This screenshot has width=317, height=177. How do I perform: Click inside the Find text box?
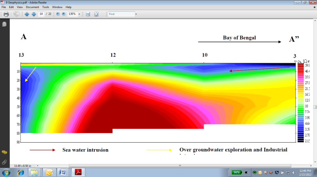pyautogui.click(x=121, y=14)
